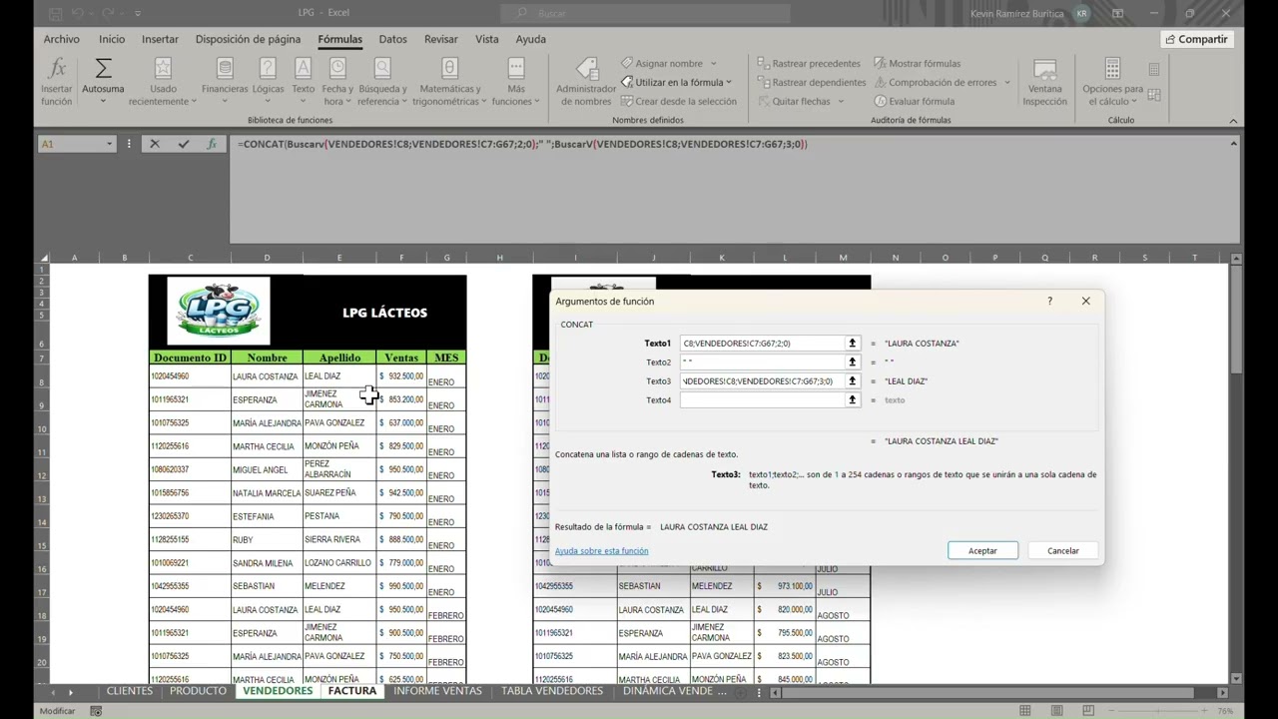Viewport: 1278px width, 719px height.
Task: Switch to Insertar tab
Action: coord(160,39)
